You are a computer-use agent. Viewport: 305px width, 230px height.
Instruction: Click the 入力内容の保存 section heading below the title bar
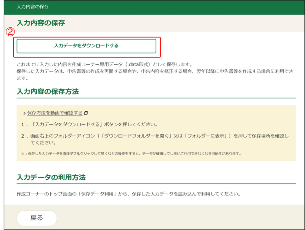[x=41, y=23]
